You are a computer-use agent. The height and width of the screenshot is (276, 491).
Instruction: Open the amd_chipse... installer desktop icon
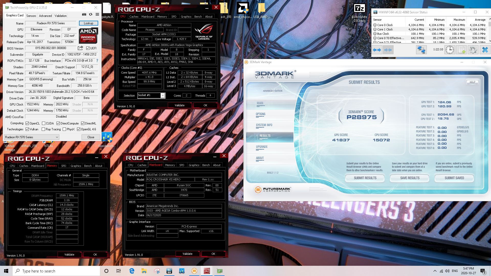(x=242, y=11)
